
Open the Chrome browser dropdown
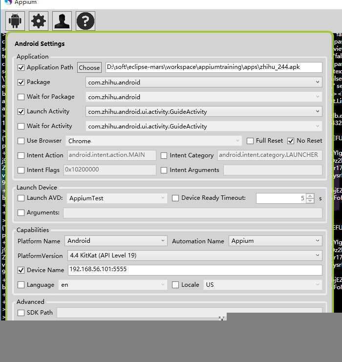pyautogui.click(x=153, y=141)
